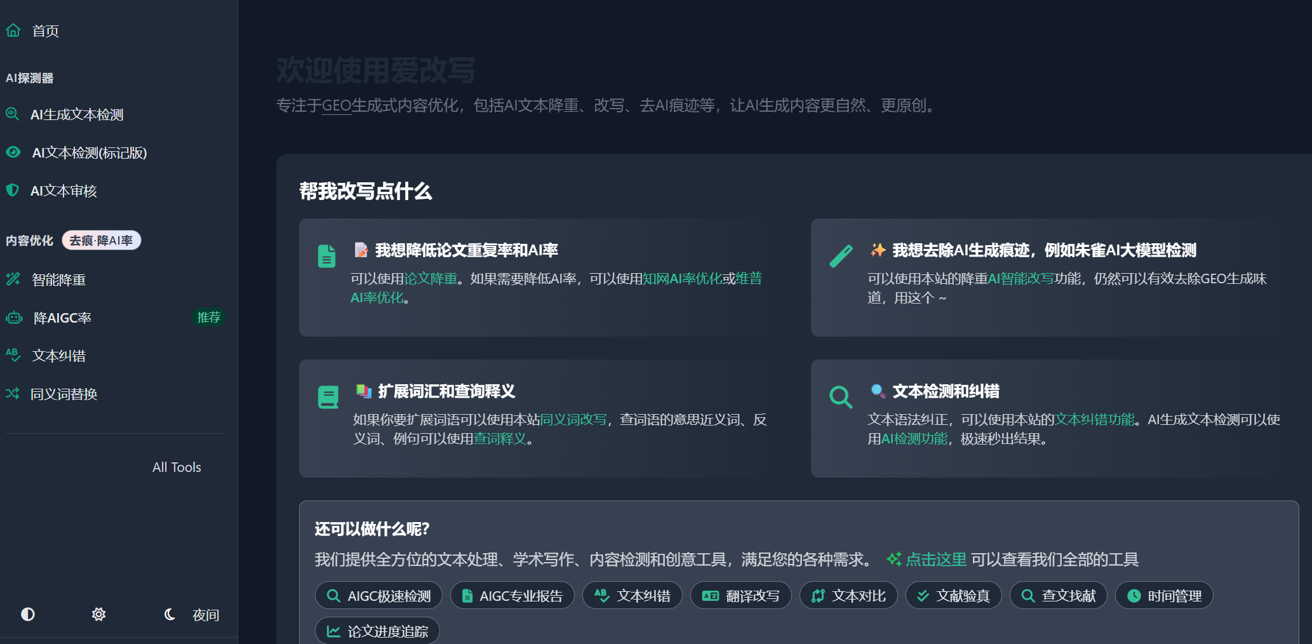1312x644 pixels.
Task: Toggle contrast with the half-circle icon
Action: tap(28, 614)
